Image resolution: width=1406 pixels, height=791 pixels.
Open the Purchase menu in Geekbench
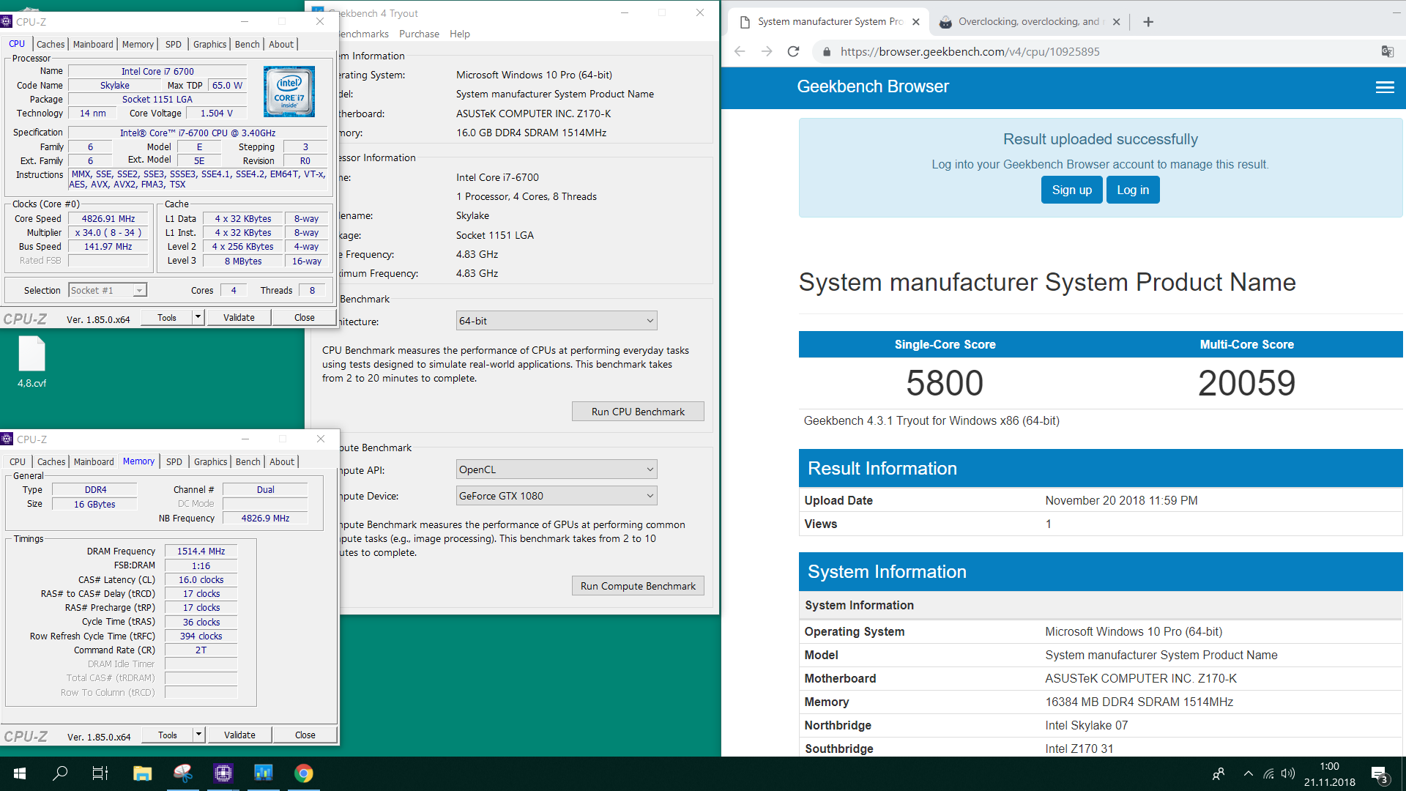click(419, 34)
